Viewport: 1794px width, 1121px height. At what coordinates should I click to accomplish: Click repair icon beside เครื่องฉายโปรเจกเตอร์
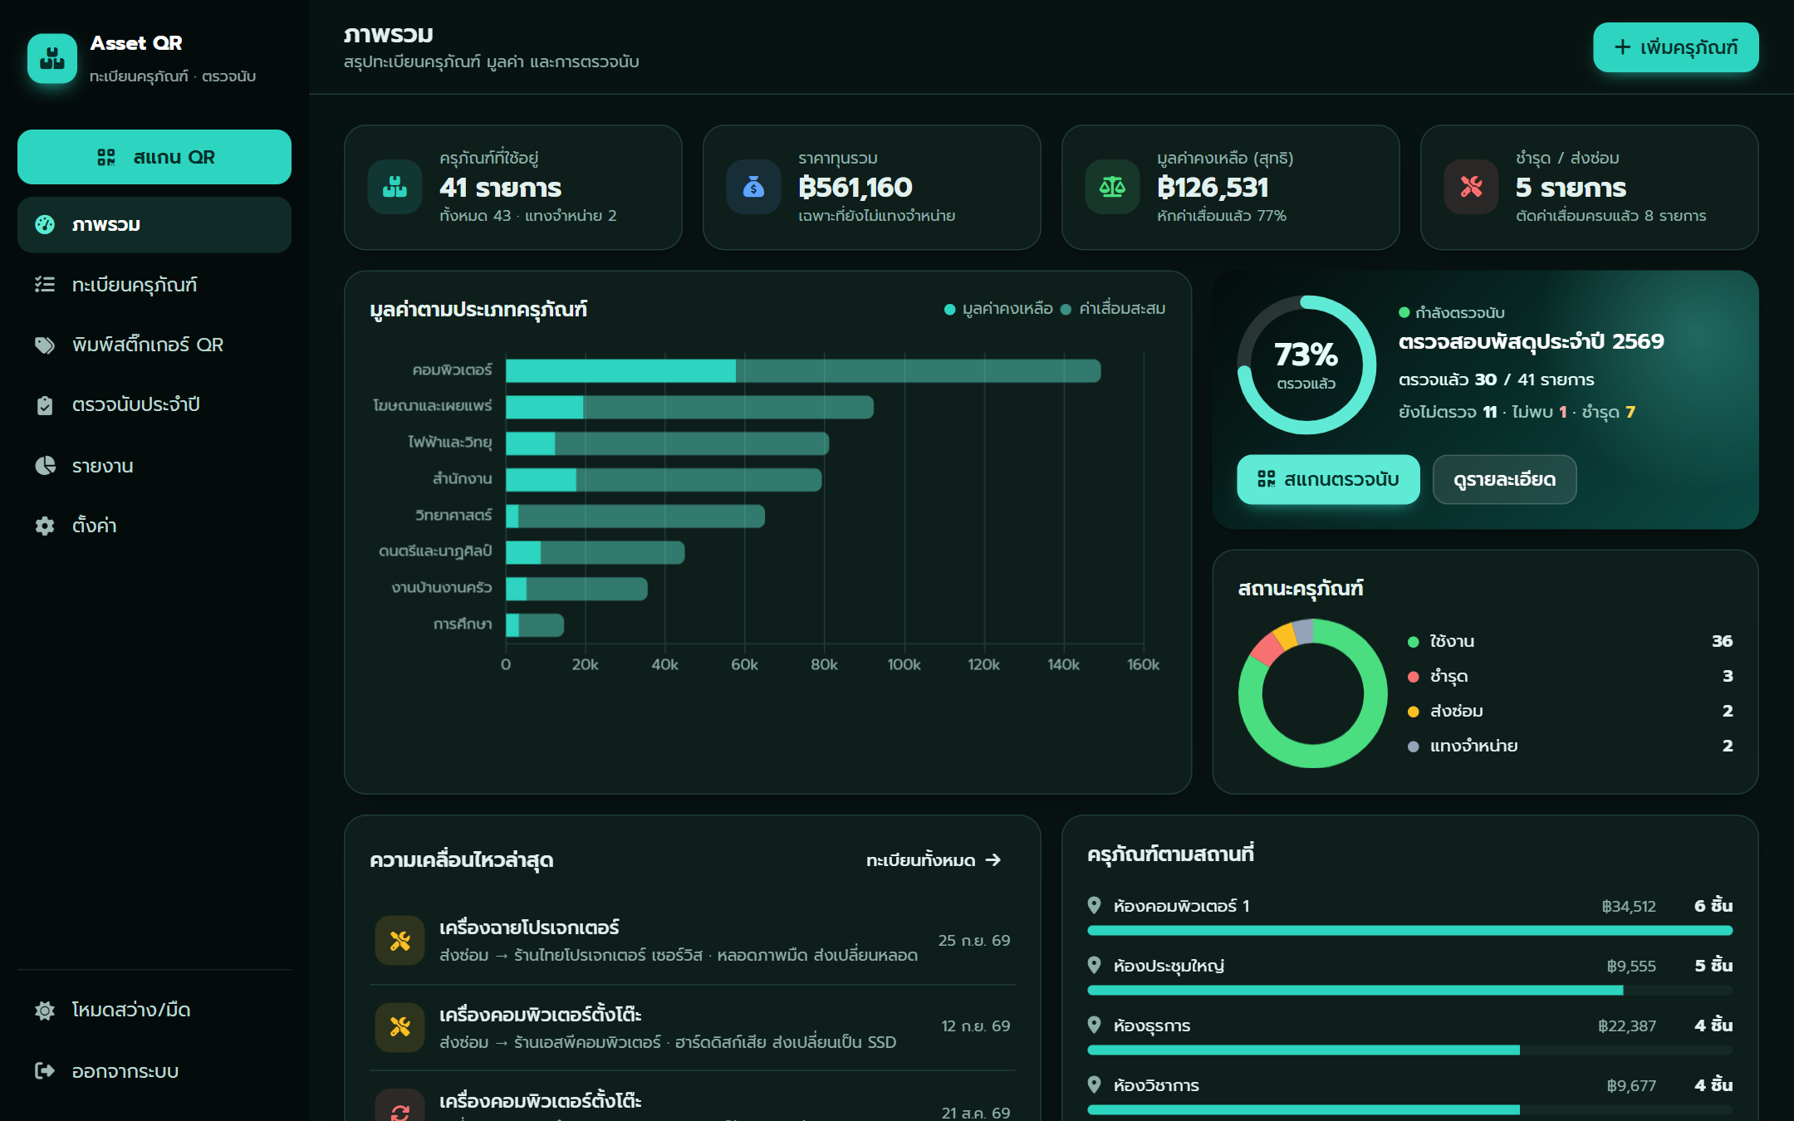coord(400,941)
